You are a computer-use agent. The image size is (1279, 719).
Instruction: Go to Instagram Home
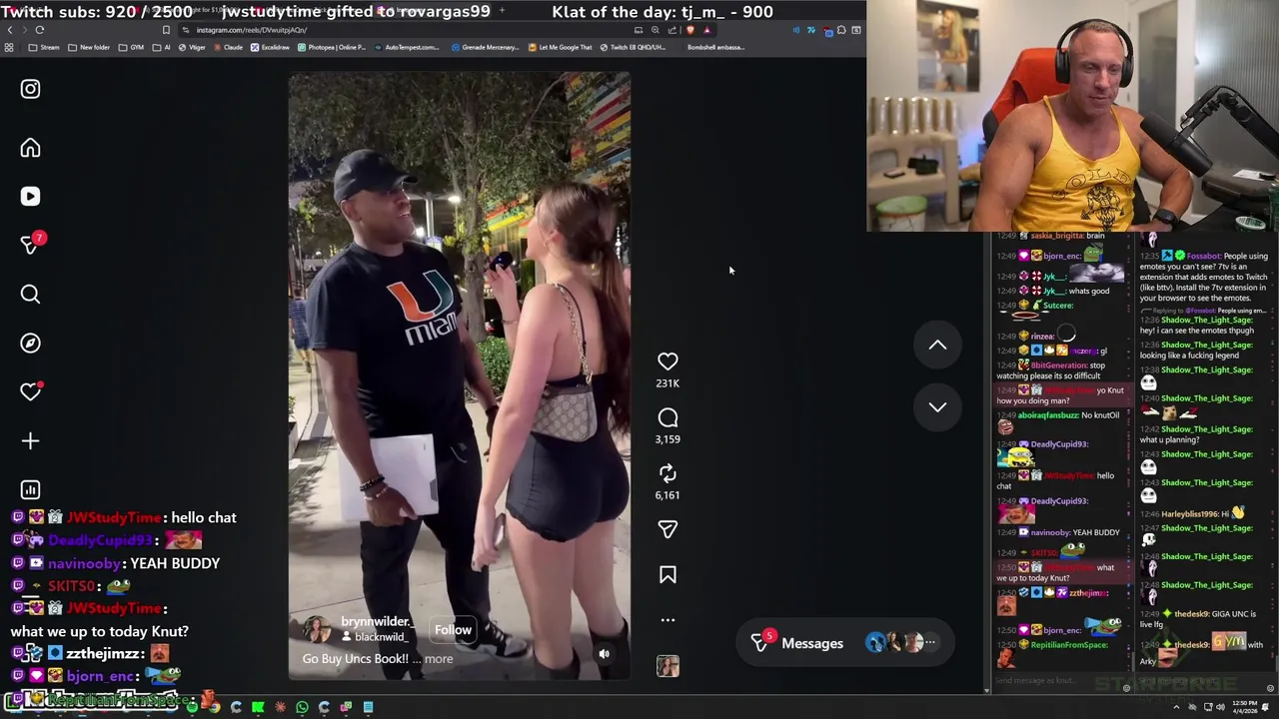30,148
